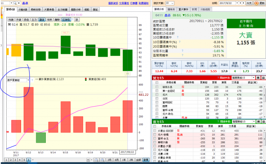Click help icon beside 10日籌碼集中
The width and height of the screenshot is (266, 164).
[178, 37]
